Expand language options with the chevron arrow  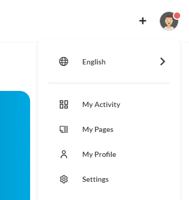163,61
